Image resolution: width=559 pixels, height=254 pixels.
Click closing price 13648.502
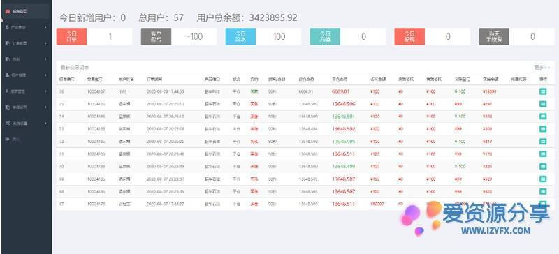pyautogui.click(x=343, y=129)
